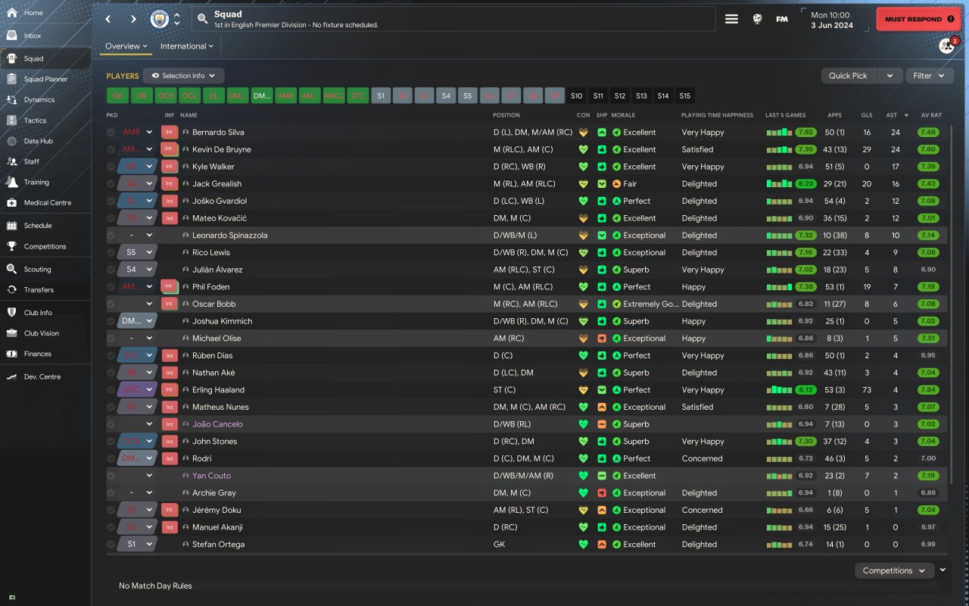Screen dimensions: 969x606
Task: Tick the selection circle for Kevin De Bruyne
Action: coord(111,149)
